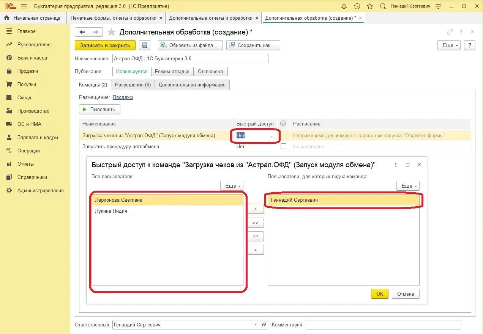Select Геннадий Сергеевич in visible users

(x=344, y=200)
